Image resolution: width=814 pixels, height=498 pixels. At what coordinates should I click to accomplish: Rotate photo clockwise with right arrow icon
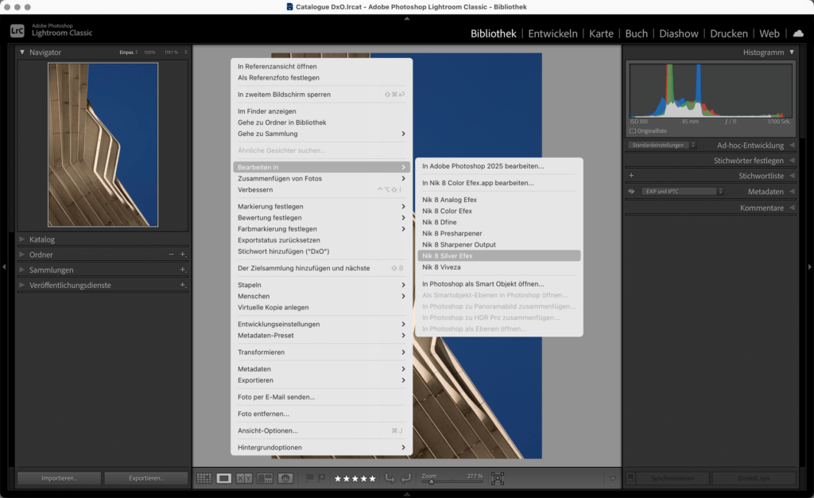406,478
